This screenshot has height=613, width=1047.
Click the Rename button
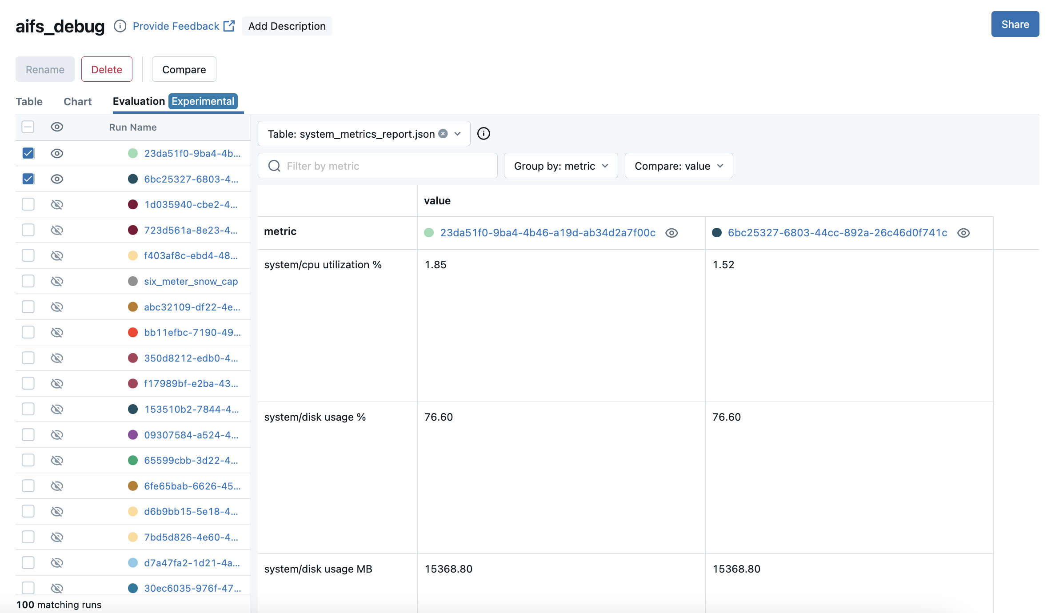tap(45, 69)
